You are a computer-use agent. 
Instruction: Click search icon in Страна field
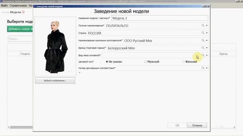click(203, 33)
